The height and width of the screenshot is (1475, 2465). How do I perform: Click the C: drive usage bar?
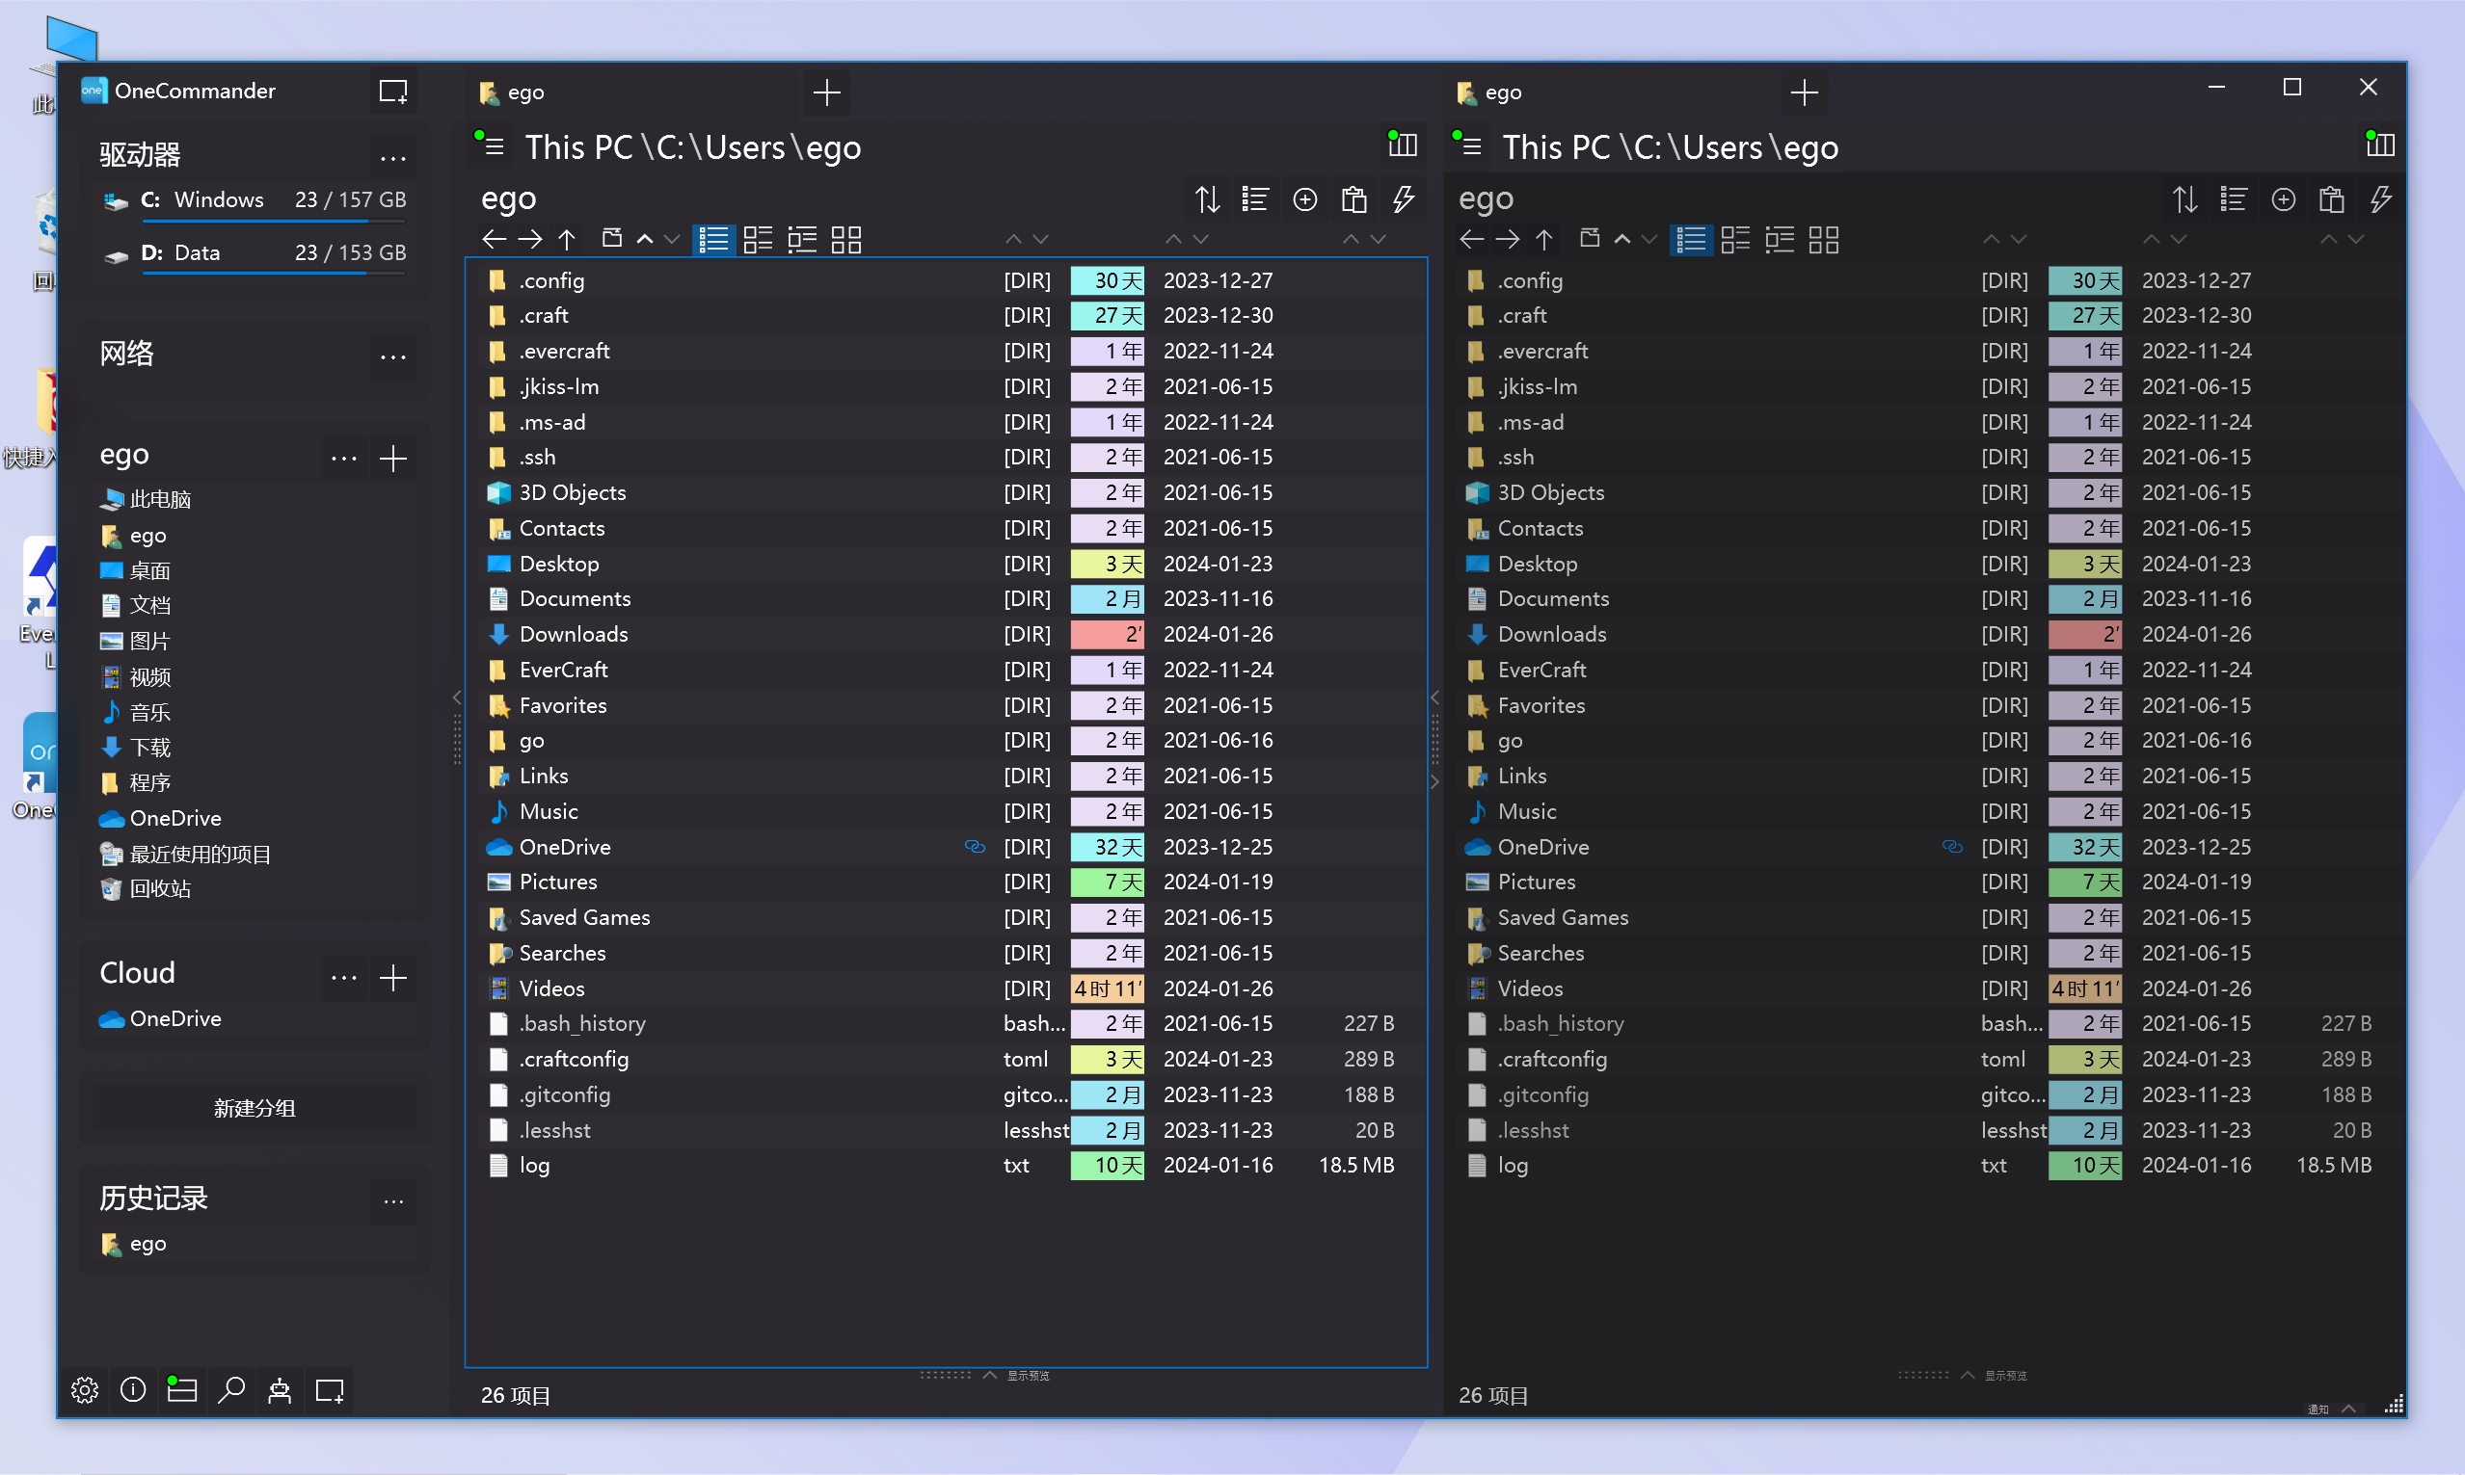[x=275, y=220]
